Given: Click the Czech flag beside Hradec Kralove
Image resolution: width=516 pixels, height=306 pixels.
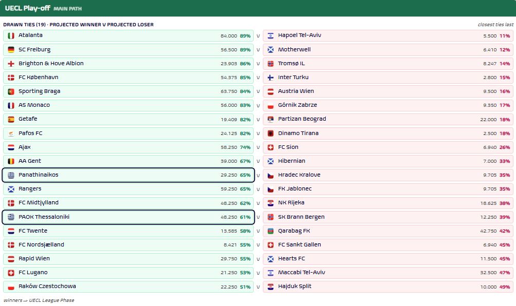Looking at the screenshot, I should (x=271, y=175).
